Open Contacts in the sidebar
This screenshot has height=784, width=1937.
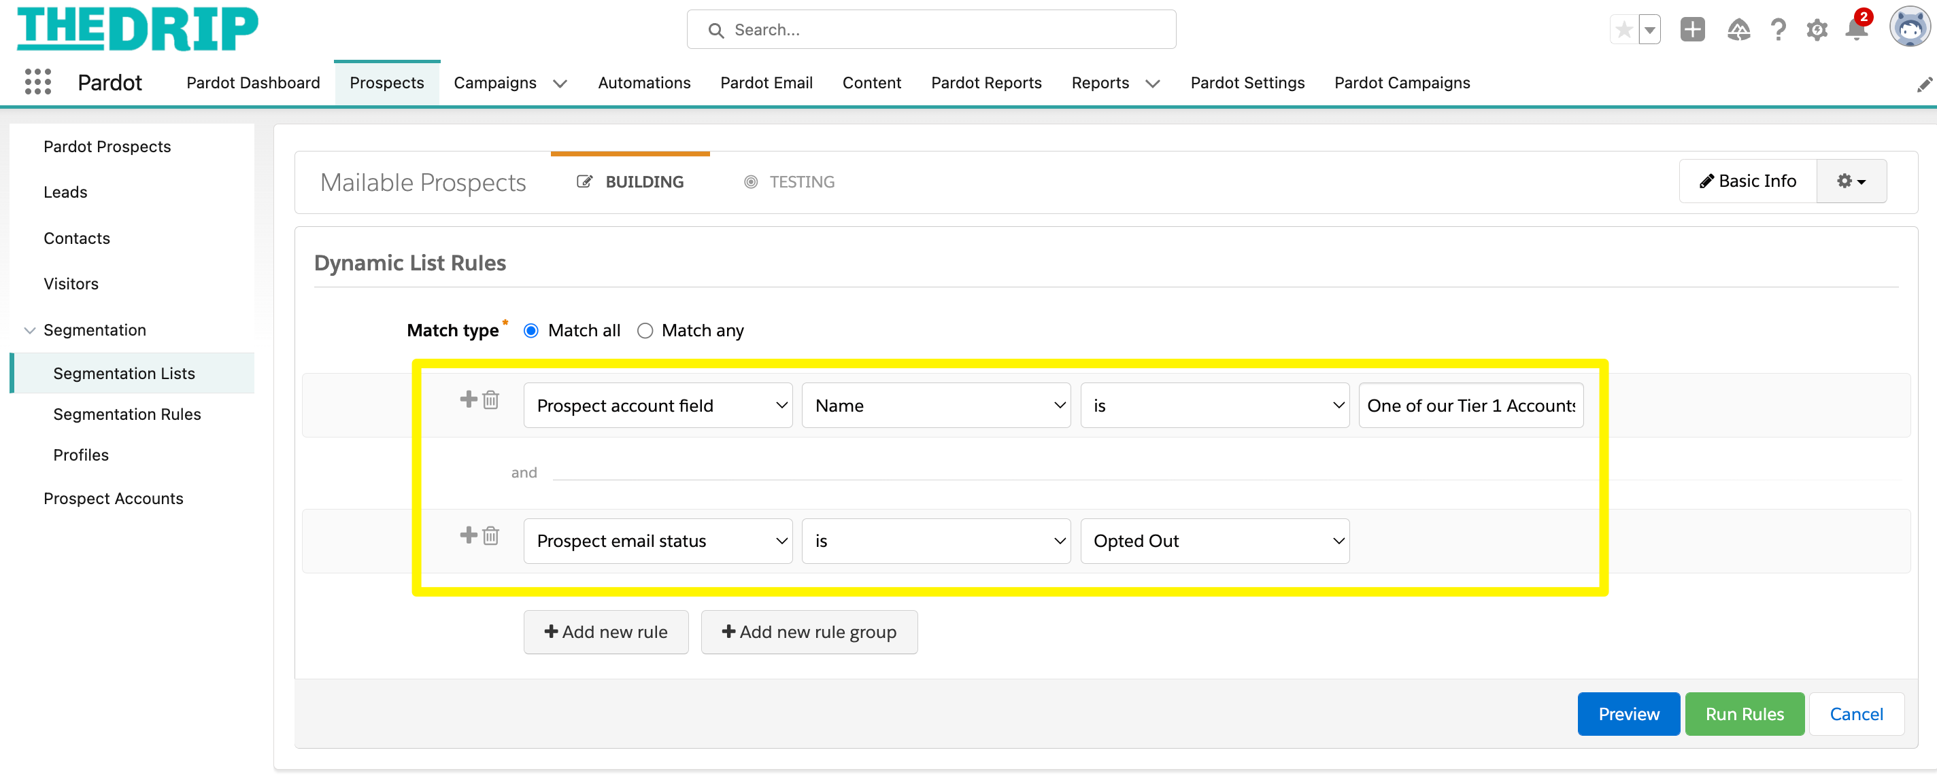[77, 238]
